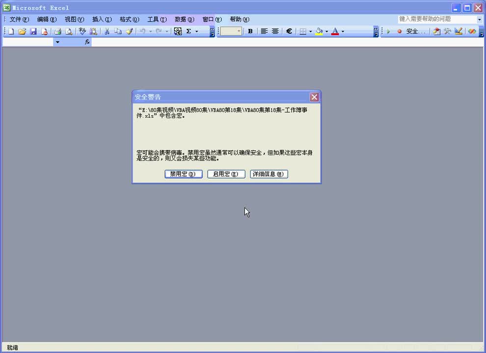Apply the Euro currency style
The height and width of the screenshot is (353, 486).
(x=289, y=31)
